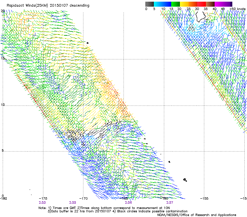Click the latitude label 15

3,58
